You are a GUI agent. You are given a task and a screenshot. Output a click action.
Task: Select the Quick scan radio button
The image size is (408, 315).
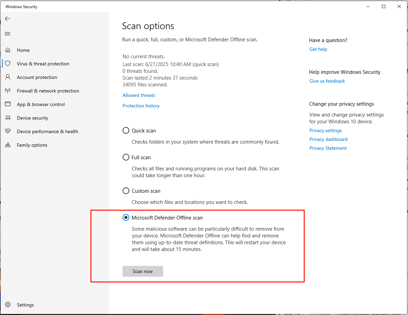coord(126,130)
